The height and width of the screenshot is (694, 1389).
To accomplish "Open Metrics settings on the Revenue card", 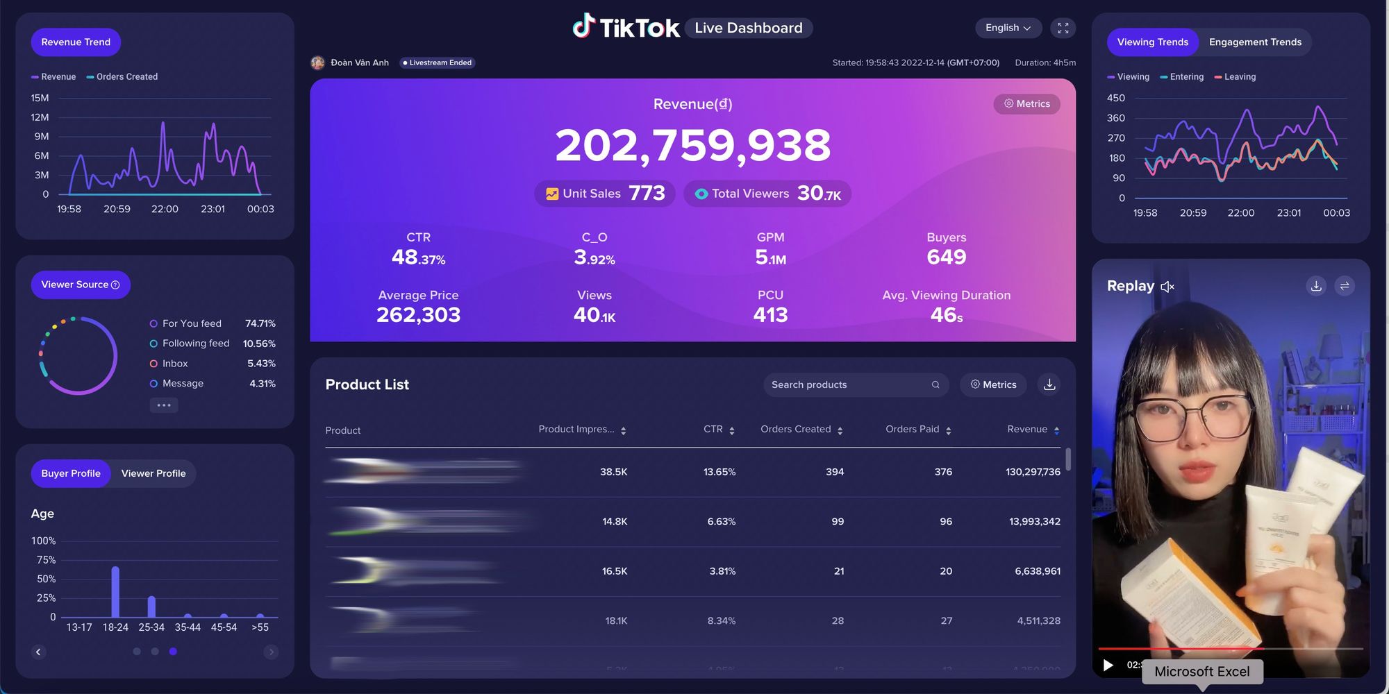I will (x=1026, y=103).
